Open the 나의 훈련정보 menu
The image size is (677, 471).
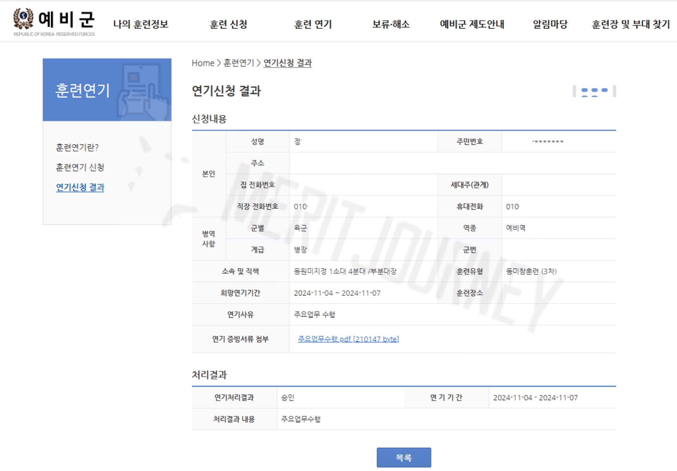pyautogui.click(x=141, y=24)
